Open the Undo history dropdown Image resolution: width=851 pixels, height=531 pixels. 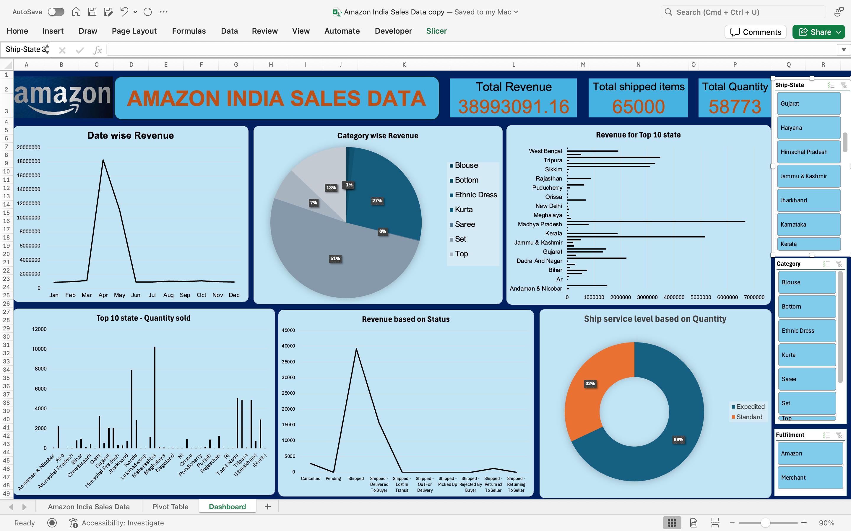coord(135,12)
